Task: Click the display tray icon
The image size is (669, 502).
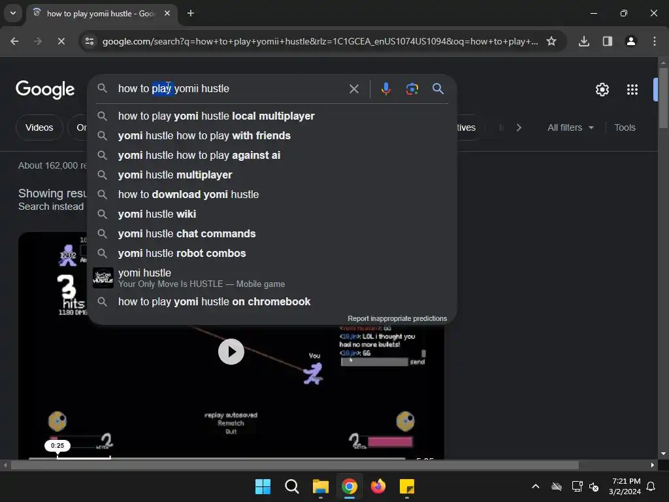Action: (577, 486)
